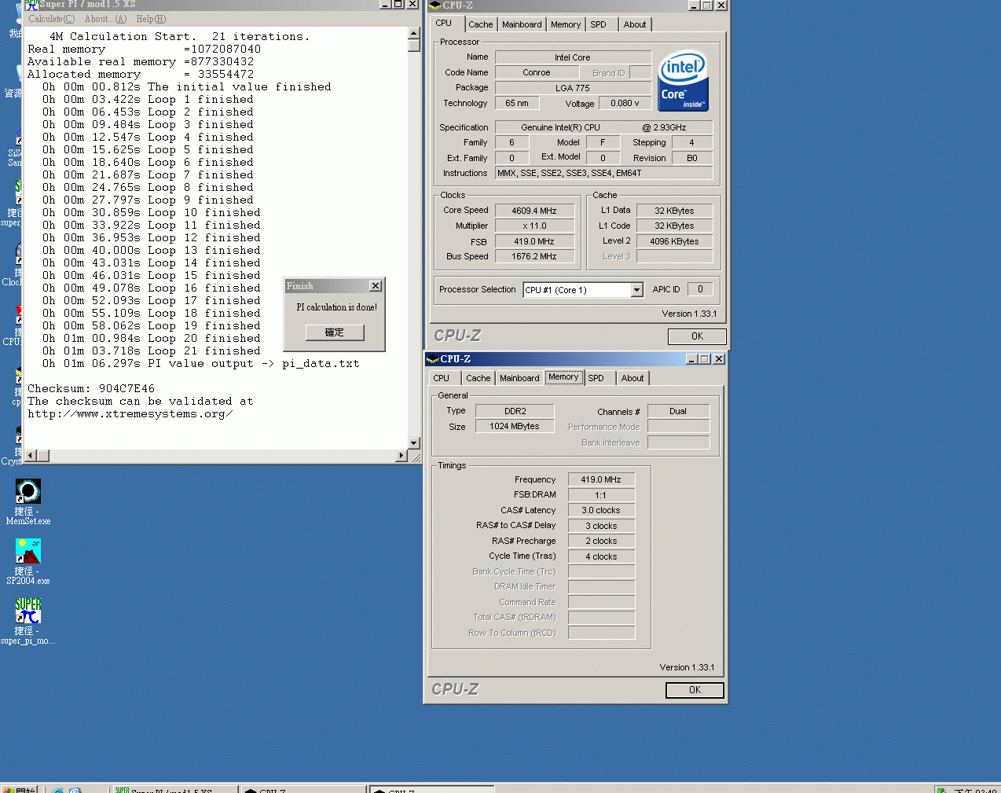This screenshot has height=793, width=1001.
Task: Click the xtremesystems.org URL text
Action: coord(130,413)
